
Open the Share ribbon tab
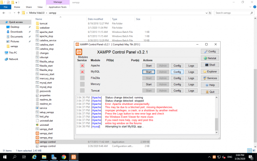click(29, 7)
